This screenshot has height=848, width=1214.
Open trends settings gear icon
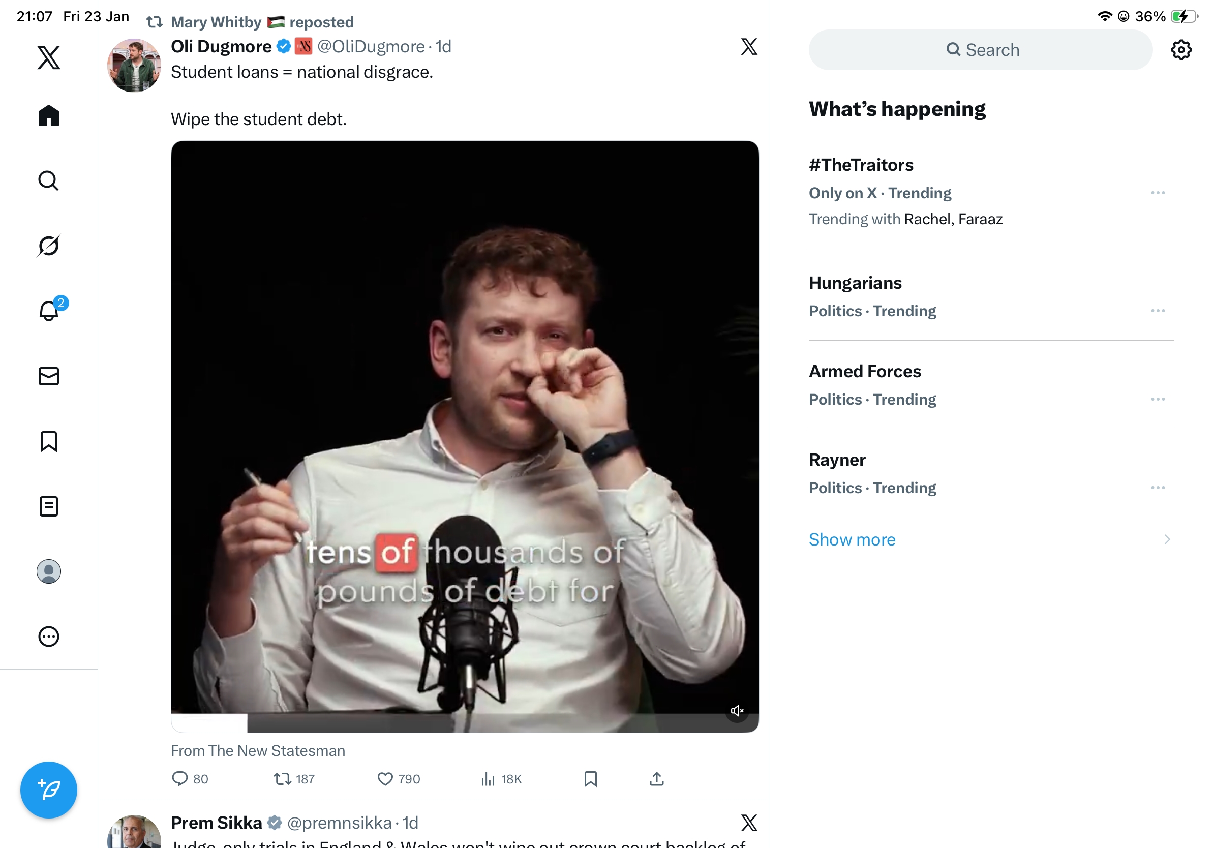pyautogui.click(x=1180, y=50)
